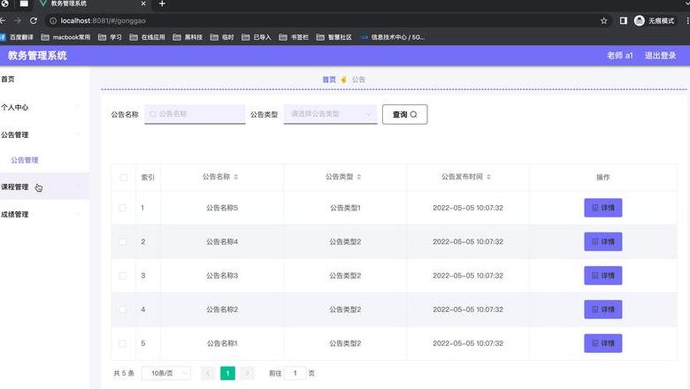690x389 pixels.
Task: Click 首页 breadcrumb link
Action: 329,80
